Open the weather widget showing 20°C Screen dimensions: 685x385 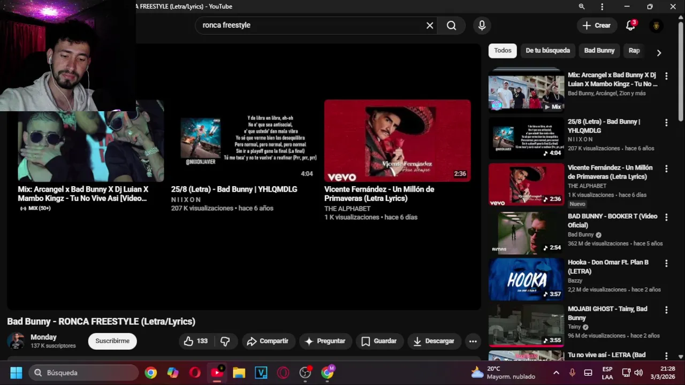(503, 373)
